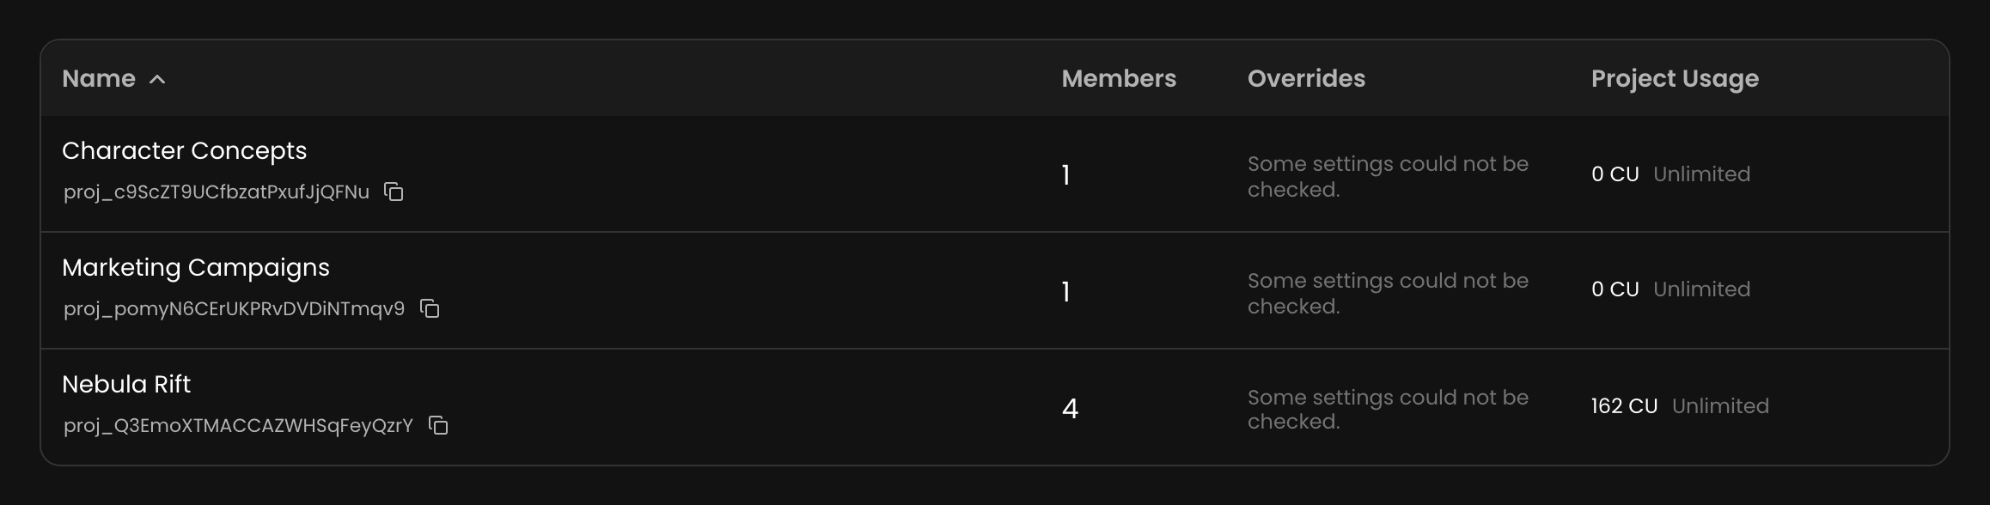Viewport: 1990px width, 505px height.
Task: Click Marketing Campaigns 0 CU usage
Action: click(1615, 289)
